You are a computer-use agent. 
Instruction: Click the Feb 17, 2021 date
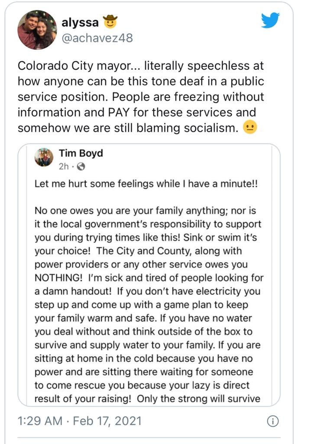click(x=107, y=421)
